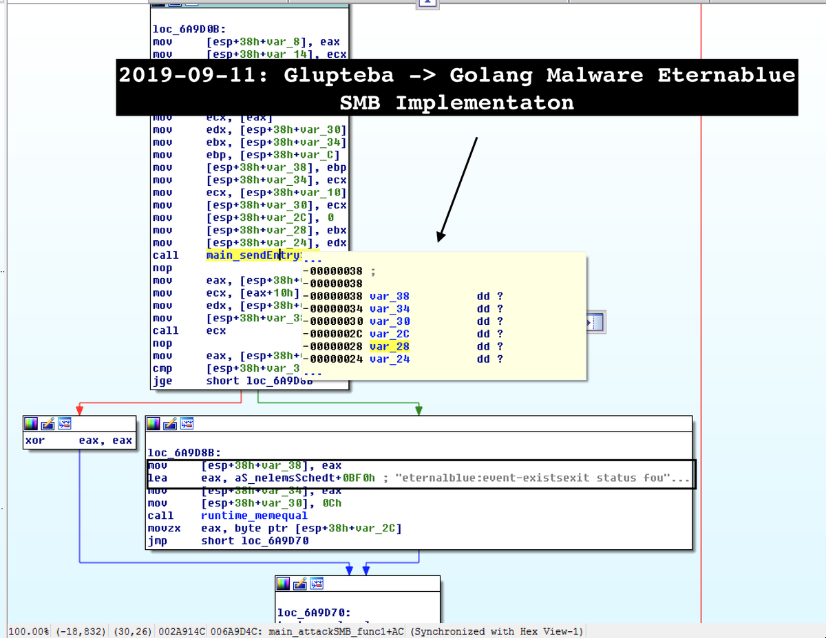Screen dimensions: 826x638
Task: Select line 'mov ecx, [esp+38h+var_10]'
Action: (x=249, y=193)
